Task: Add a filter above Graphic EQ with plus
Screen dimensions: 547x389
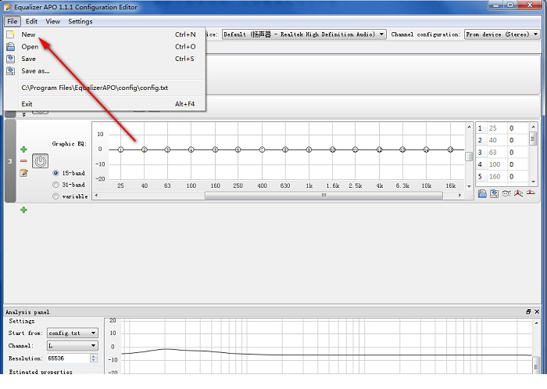Action: tap(23, 149)
